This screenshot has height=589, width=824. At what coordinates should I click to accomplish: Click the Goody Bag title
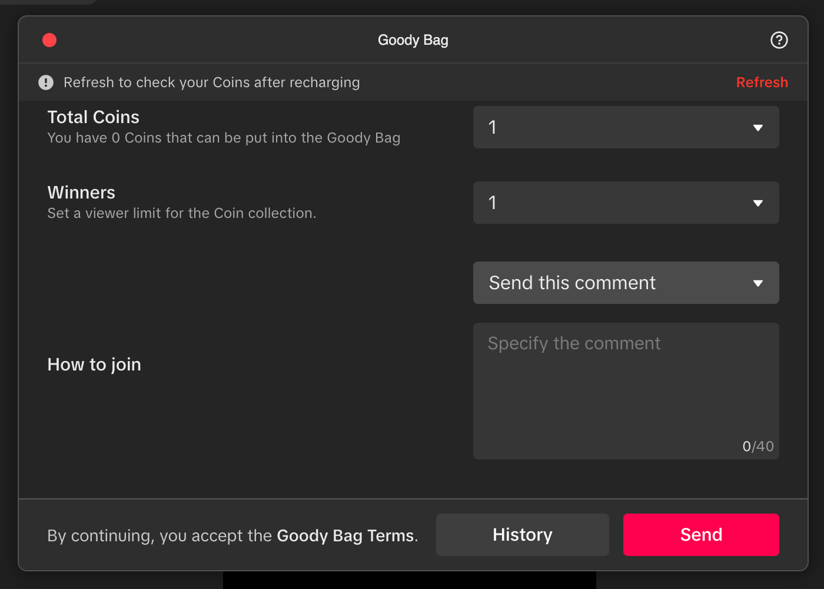point(413,40)
